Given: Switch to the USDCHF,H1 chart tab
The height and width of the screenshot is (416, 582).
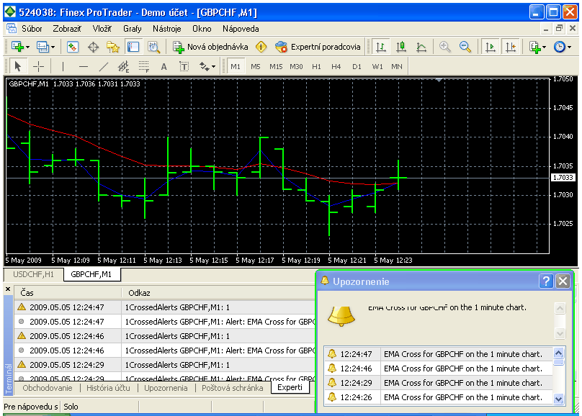Looking at the screenshot, I should (x=33, y=274).
